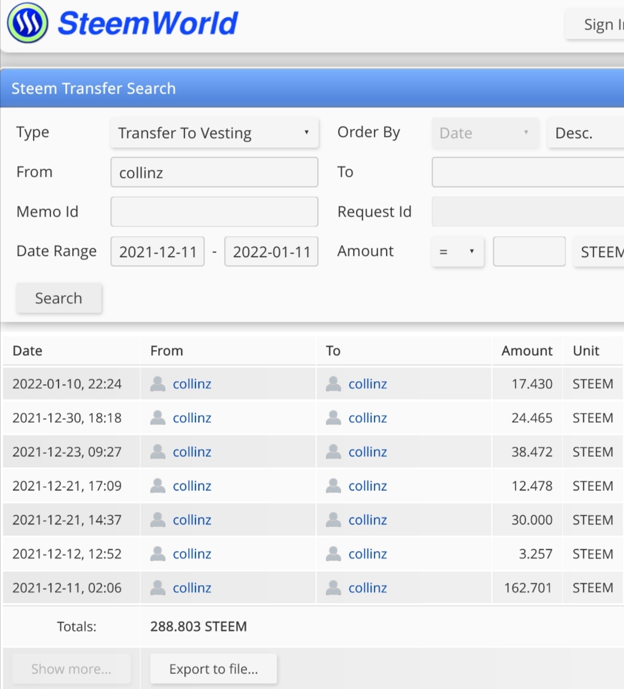The image size is (624, 689).
Task: Click the Request Id input field
Action: click(x=528, y=212)
